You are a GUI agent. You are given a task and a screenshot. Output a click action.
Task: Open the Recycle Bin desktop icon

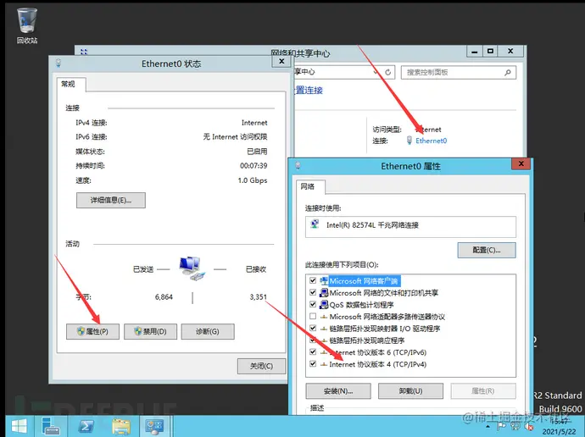point(27,25)
